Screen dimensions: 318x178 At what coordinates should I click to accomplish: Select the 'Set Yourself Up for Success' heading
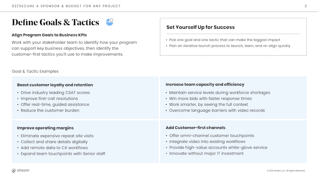[x=200, y=27]
